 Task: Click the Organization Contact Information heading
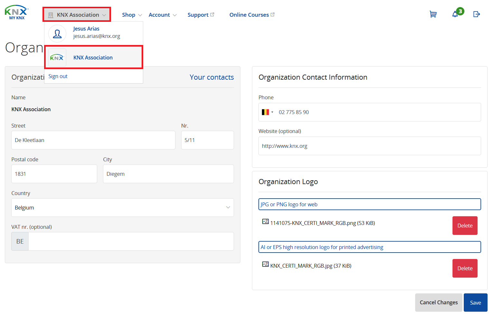[313, 77]
